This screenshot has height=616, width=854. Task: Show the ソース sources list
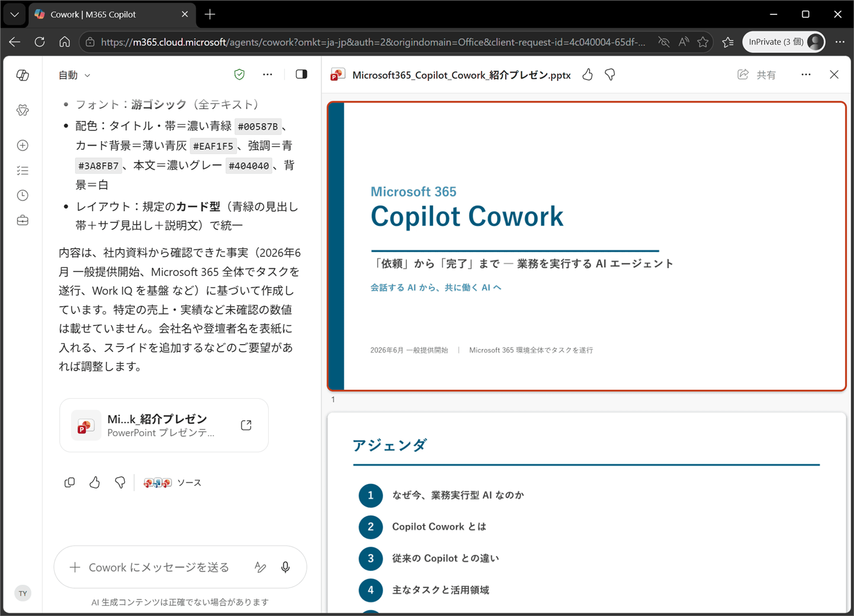(x=173, y=482)
